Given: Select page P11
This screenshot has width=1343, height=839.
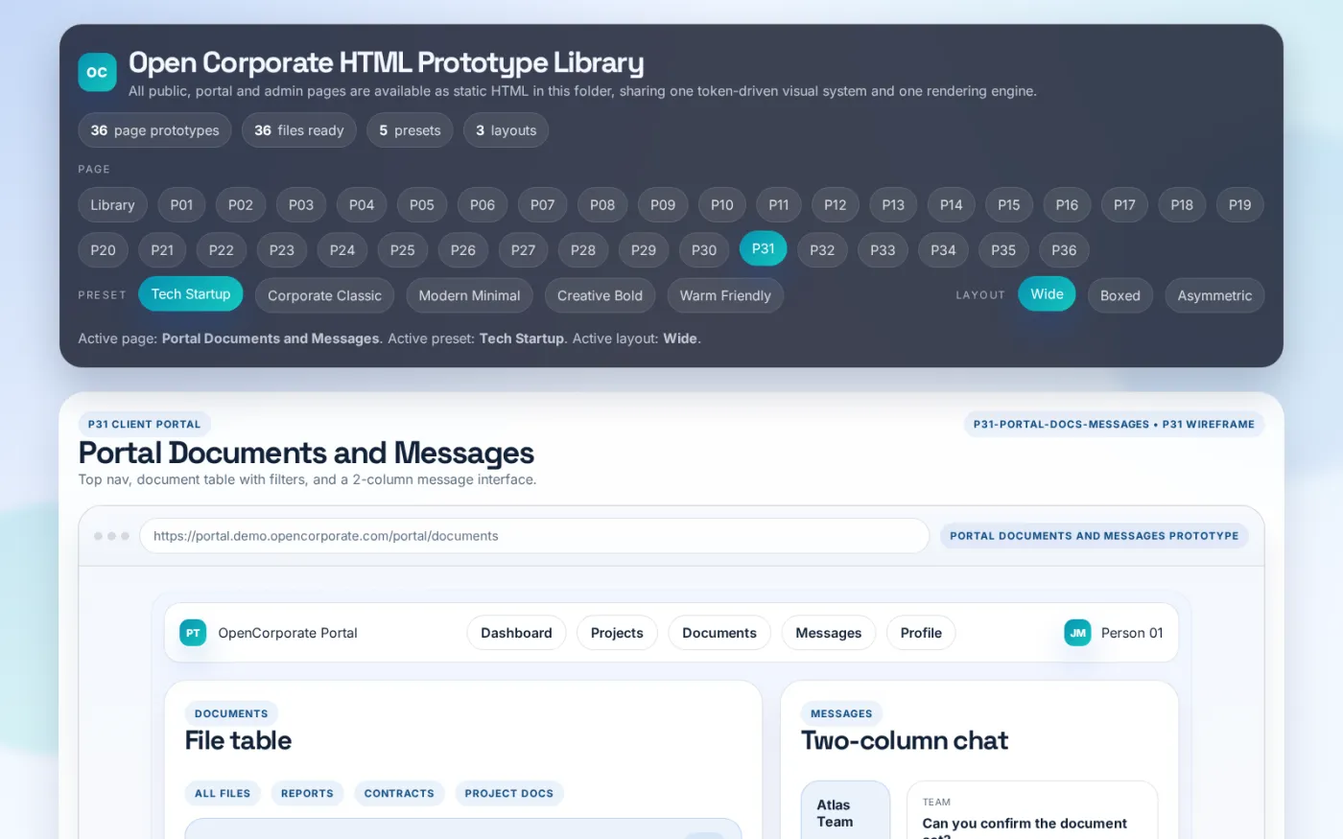Looking at the screenshot, I should click(x=779, y=204).
